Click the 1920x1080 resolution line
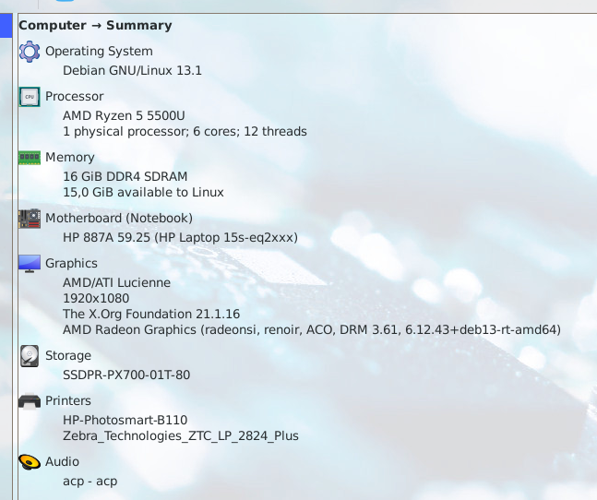597x500 pixels. coord(95,300)
